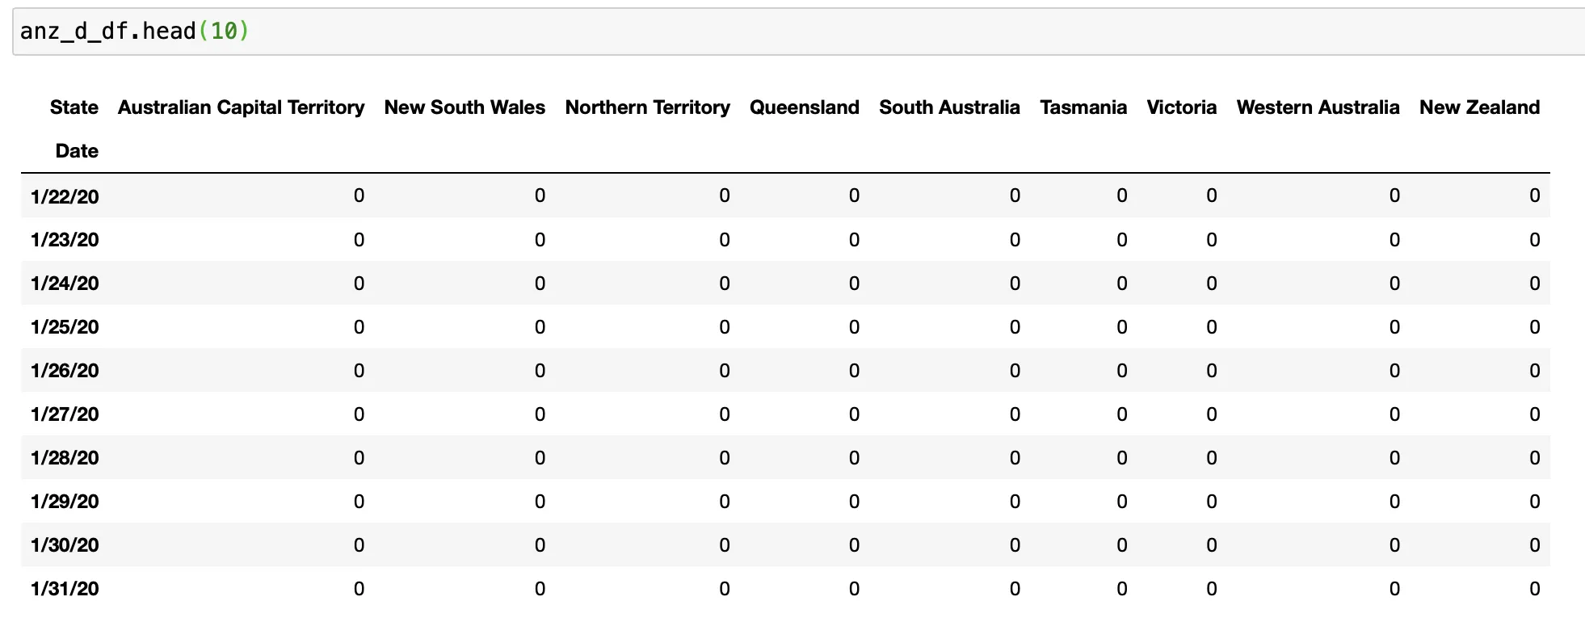Click the 'Australian Capital Territory' column header
Screen dimensions: 1585x622
241,107
